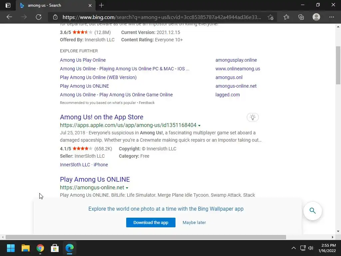Open volume control tray icon
The height and width of the screenshot is (256, 341).
click(x=311, y=248)
